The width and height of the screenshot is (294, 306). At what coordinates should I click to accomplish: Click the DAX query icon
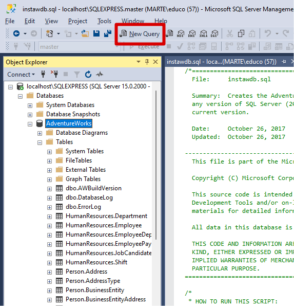tap(214, 33)
